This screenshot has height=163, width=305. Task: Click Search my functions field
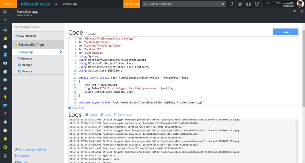coord(38,27)
